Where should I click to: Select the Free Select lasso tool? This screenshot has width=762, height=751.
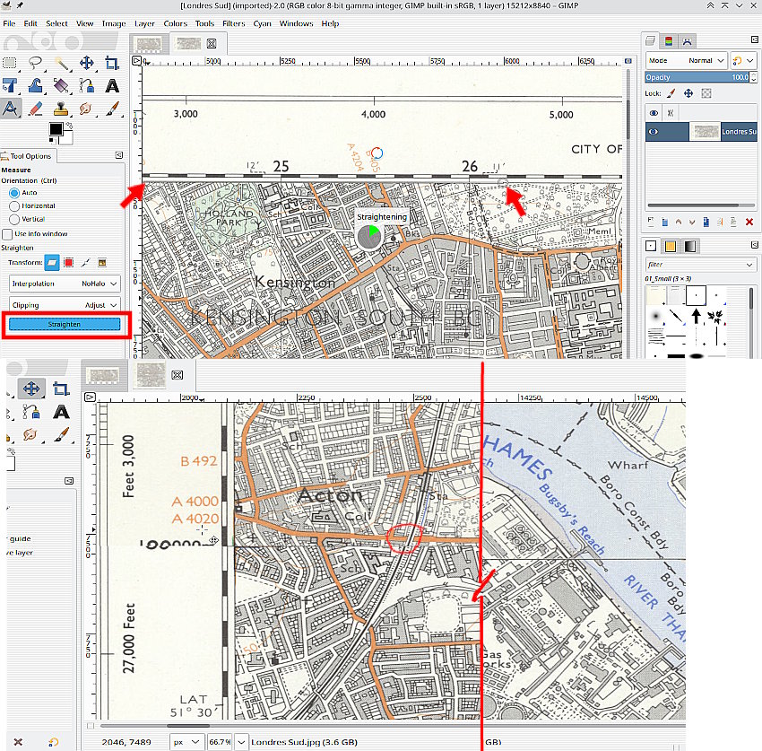click(36, 63)
